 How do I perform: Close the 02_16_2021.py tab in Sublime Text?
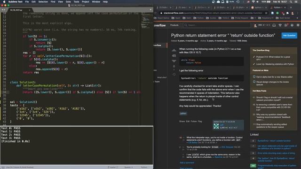point(29,10)
